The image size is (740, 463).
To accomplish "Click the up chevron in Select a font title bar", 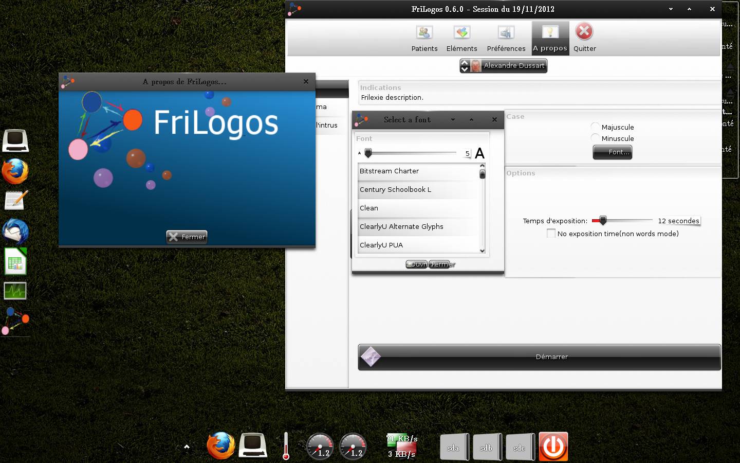I will pos(471,119).
